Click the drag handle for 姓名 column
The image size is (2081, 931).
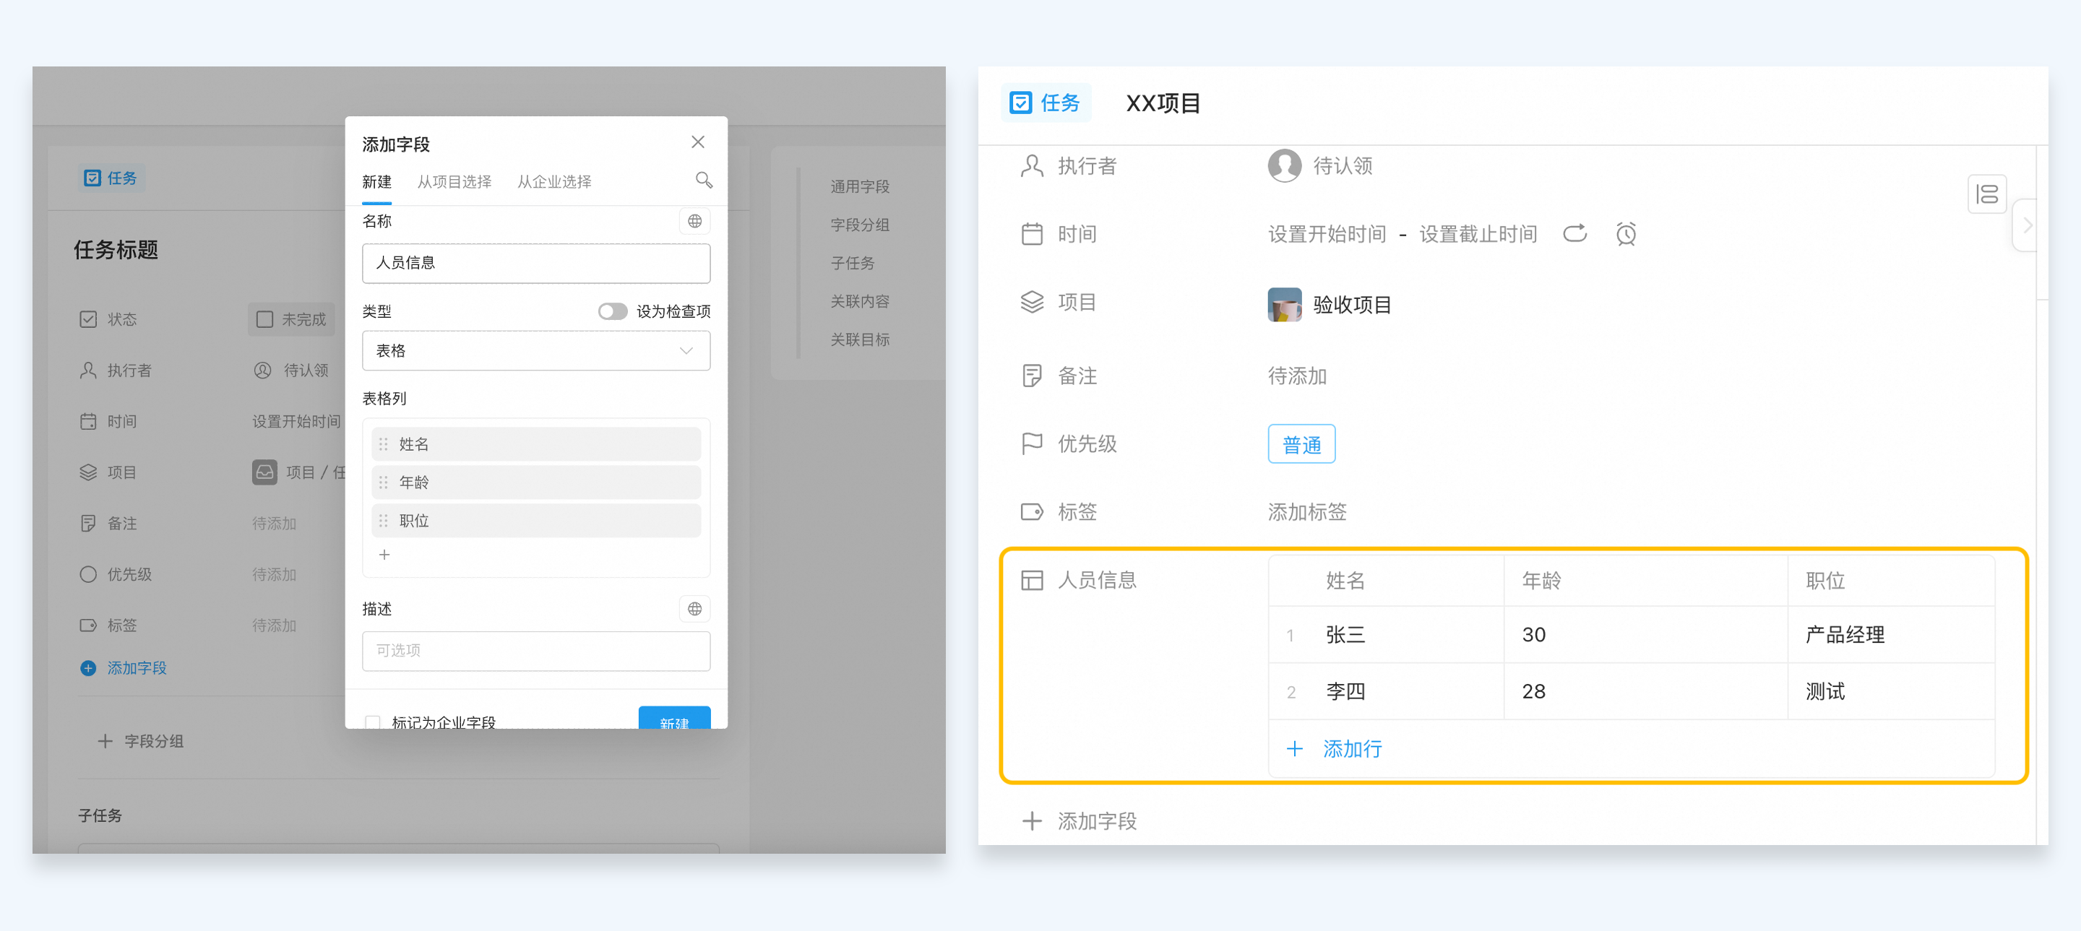point(384,444)
